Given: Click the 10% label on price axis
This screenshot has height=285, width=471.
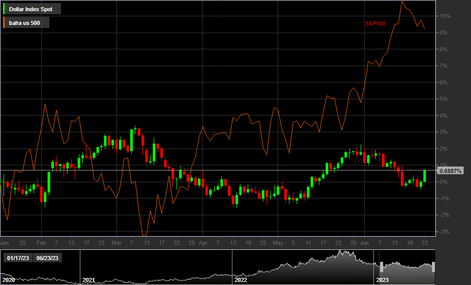Looking at the screenshot, I should (445, 16).
